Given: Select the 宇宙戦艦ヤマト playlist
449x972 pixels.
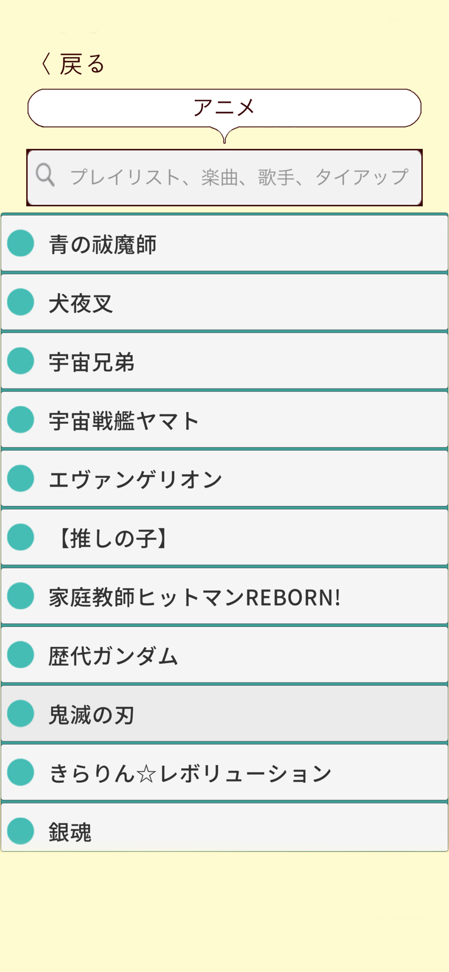Looking at the screenshot, I should pyautogui.click(x=224, y=420).
